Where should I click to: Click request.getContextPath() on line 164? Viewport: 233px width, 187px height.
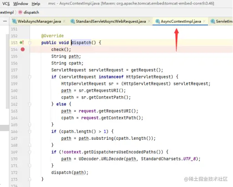point(111,118)
